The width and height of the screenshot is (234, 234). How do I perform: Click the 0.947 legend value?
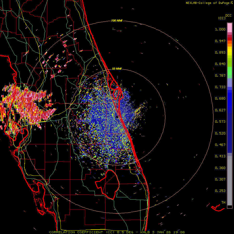pos(220,41)
